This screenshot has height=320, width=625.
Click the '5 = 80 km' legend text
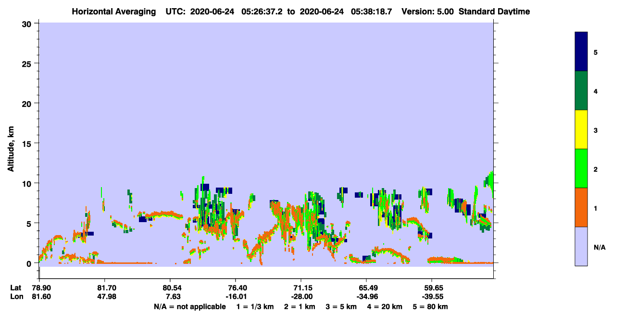click(x=430, y=307)
